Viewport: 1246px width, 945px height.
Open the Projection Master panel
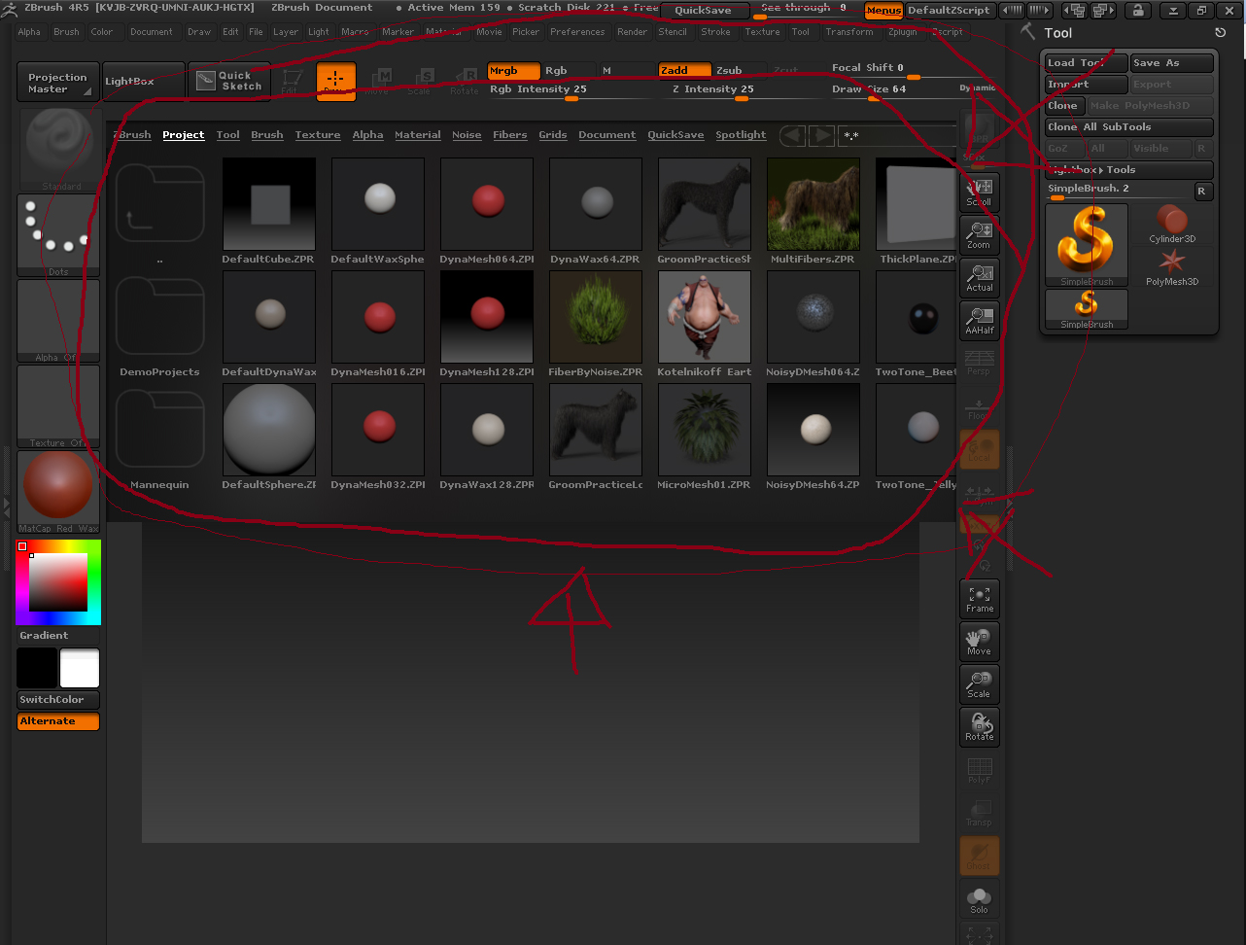(58, 82)
